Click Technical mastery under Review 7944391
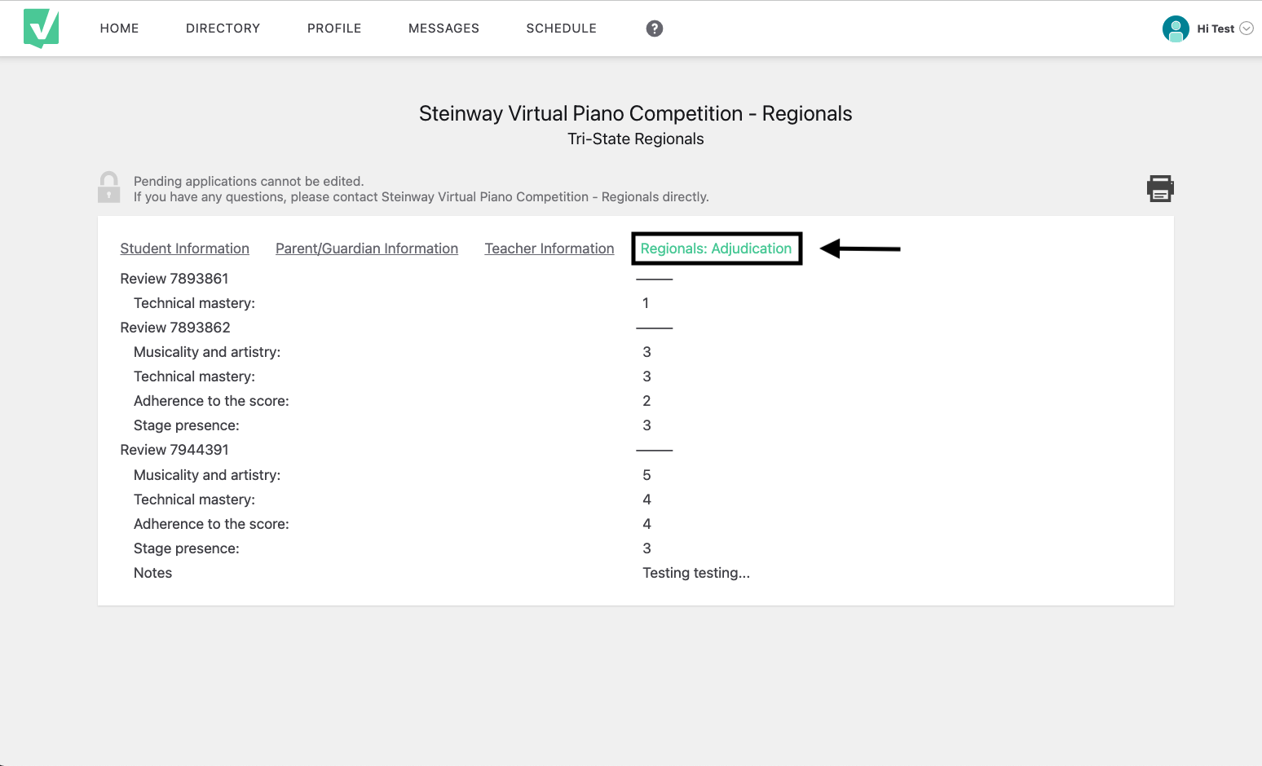Screen dimensions: 1262x766 [195, 500]
